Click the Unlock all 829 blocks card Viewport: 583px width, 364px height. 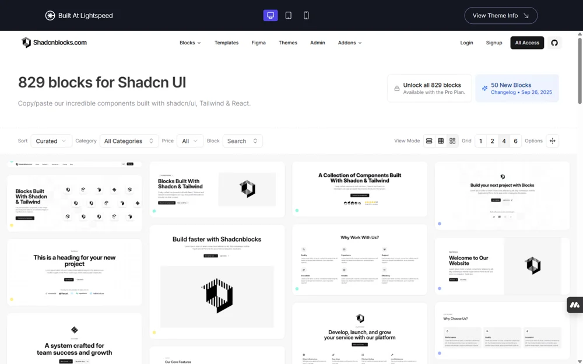tap(430, 89)
